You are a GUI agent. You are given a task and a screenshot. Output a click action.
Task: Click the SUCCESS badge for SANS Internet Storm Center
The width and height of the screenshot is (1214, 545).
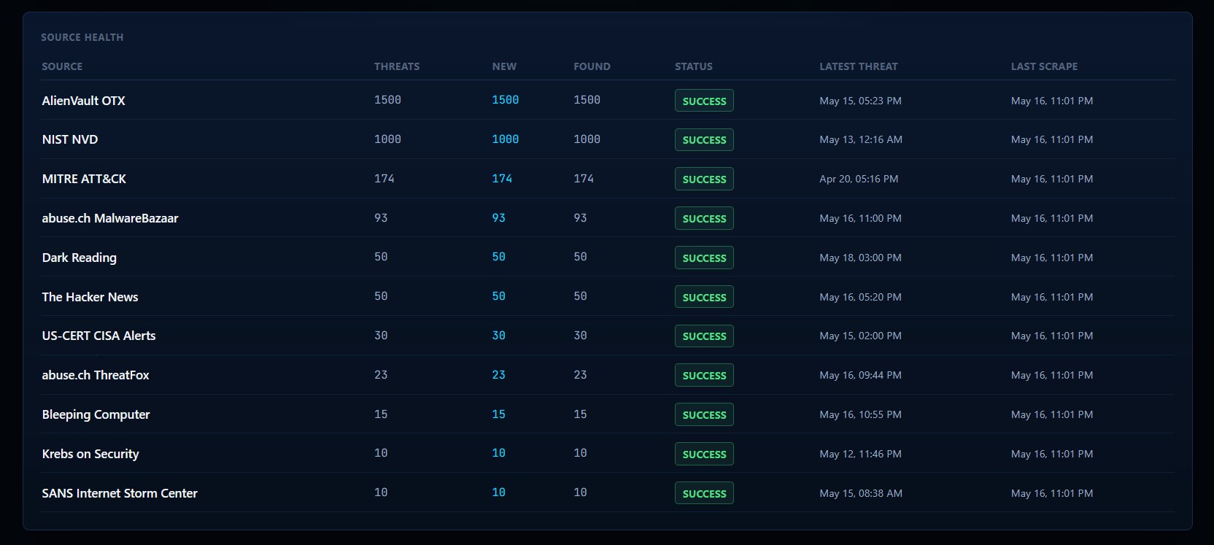click(704, 493)
